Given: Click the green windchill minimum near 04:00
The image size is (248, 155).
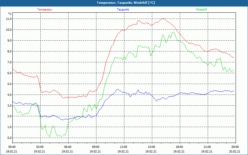Looking at the screenshot, I should click(50, 137).
